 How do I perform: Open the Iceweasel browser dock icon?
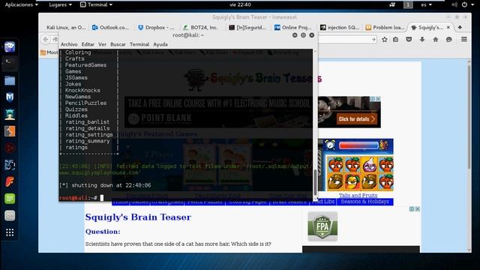pyautogui.click(x=10, y=46)
